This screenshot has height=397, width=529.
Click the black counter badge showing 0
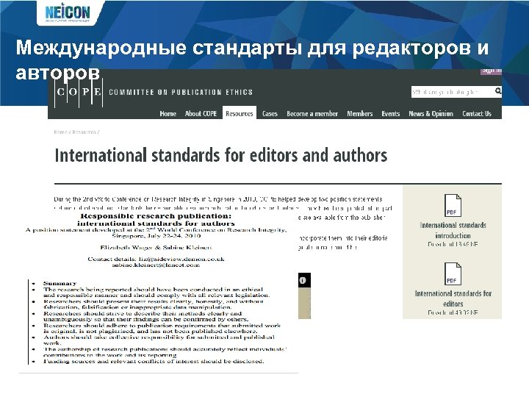[x=304, y=280]
